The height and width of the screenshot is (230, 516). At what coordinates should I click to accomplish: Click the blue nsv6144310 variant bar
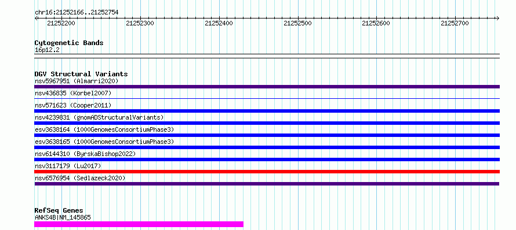coord(267,159)
